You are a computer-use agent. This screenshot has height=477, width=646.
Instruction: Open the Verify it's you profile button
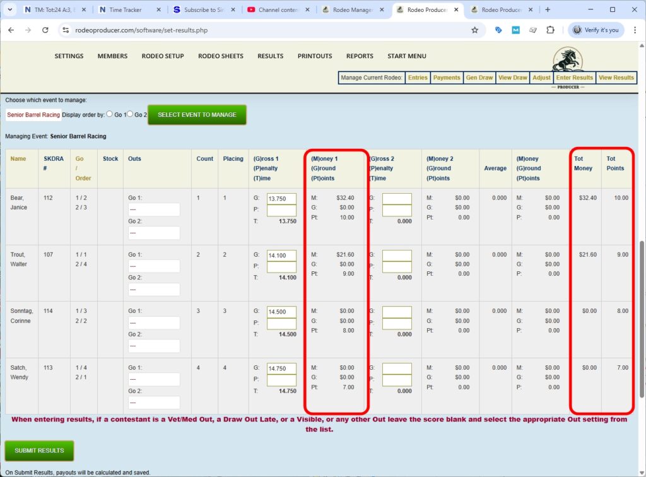595,30
